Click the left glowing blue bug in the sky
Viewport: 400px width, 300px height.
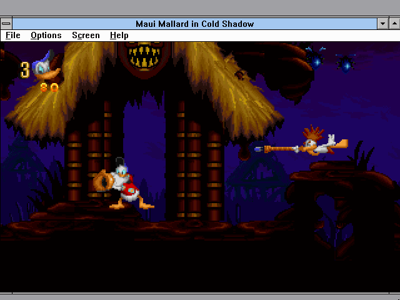tap(317, 59)
